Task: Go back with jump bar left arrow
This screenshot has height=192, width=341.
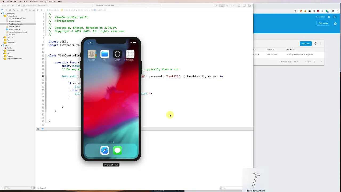Action: tap(41, 10)
